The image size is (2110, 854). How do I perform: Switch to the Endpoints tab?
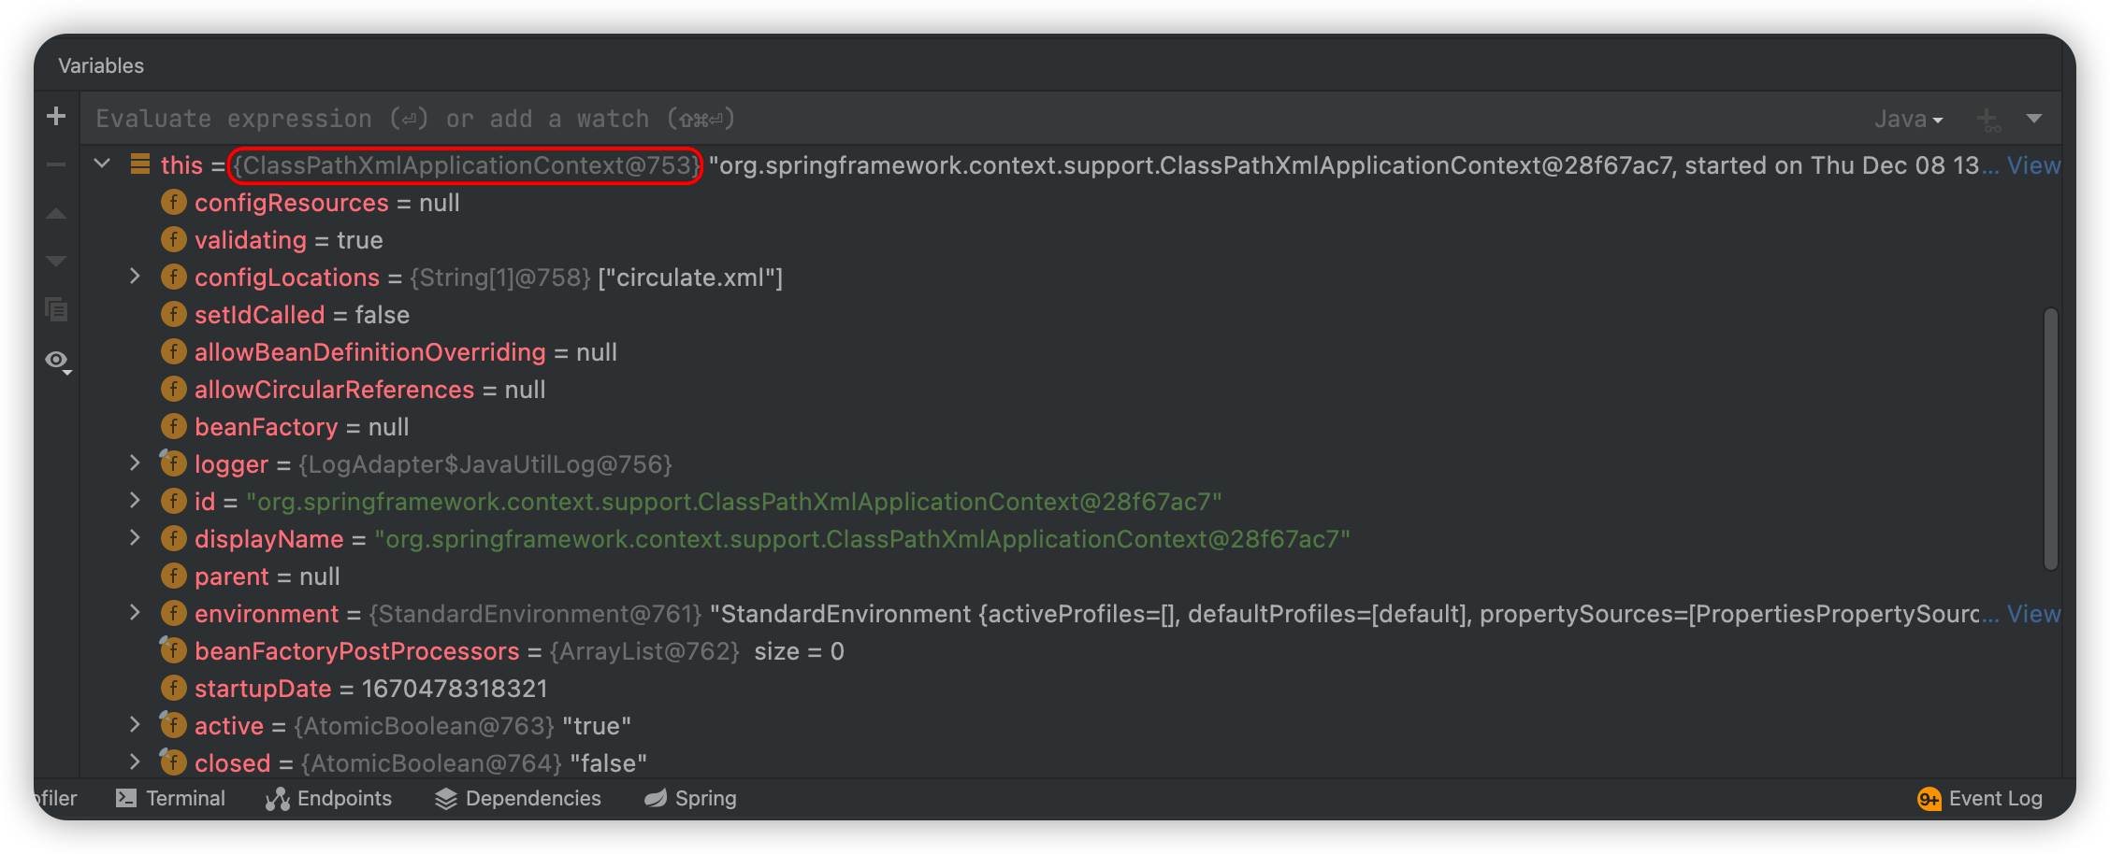click(329, 799)
